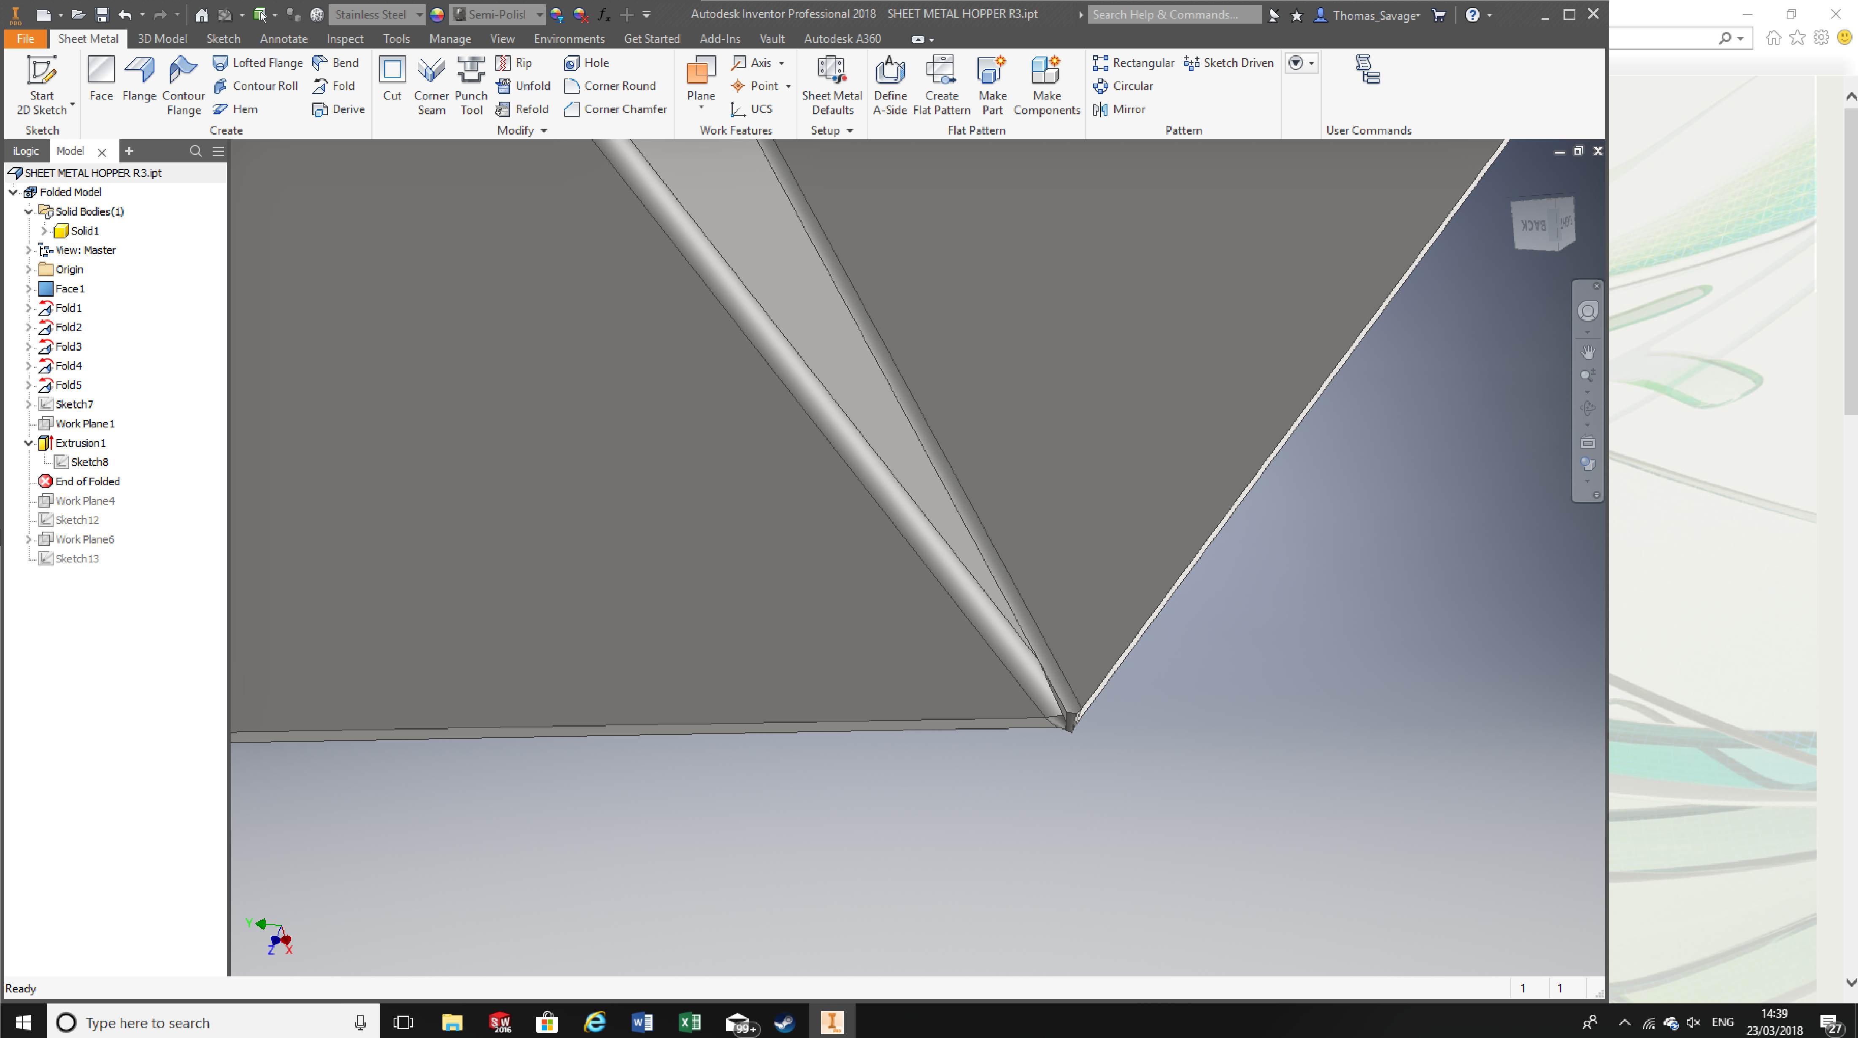Switch to the 3D Model tab
The image size is (1858, 1038).
[162, 39]
